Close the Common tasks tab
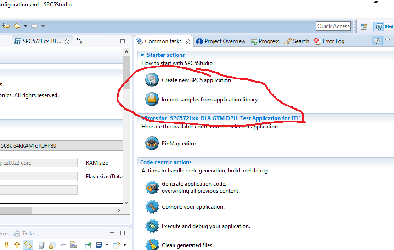Screen dimensions: 394x250 [188, 41]
